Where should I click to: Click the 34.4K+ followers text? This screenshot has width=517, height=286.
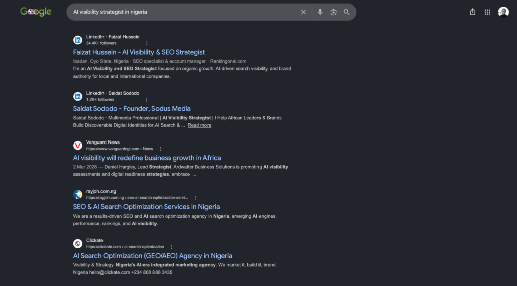point(101,43)
